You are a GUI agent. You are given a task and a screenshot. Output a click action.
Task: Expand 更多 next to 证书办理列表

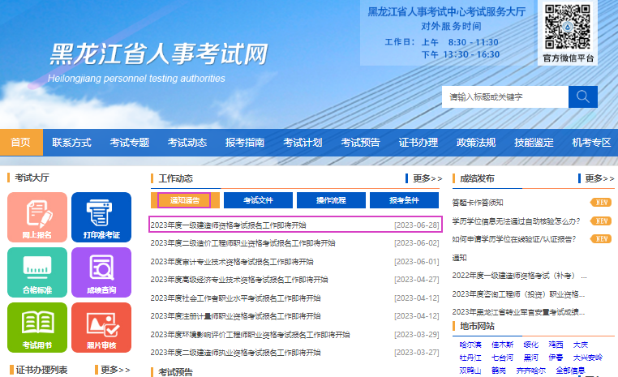(114, 370)
